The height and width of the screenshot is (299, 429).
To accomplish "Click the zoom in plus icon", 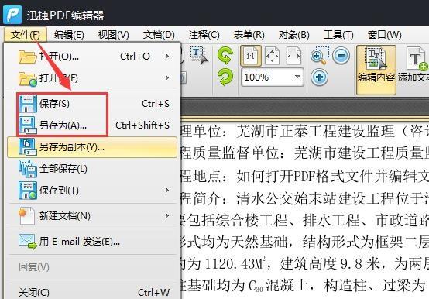I will point(319,77).
